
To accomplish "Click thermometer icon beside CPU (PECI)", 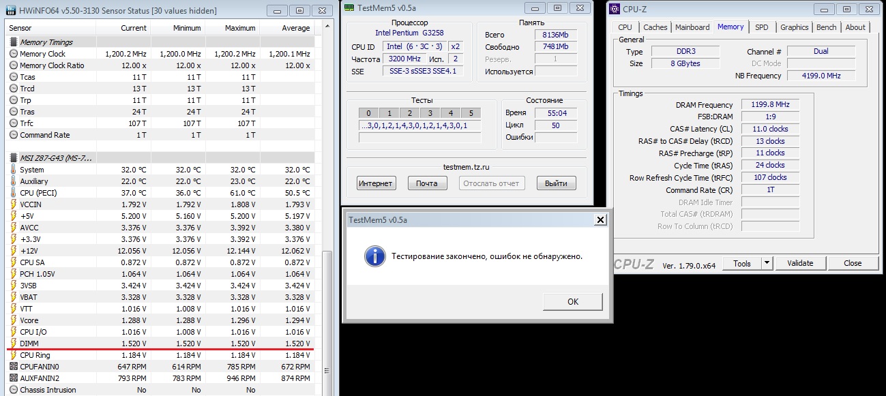I will point(14,193).
